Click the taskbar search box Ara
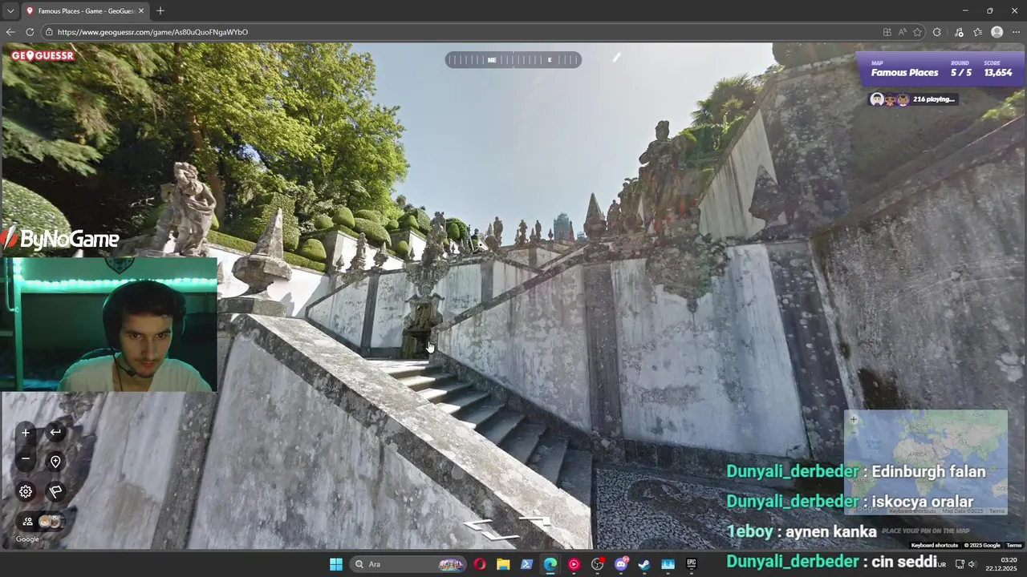The image size is (1027, 577). [x=408, y=564]
